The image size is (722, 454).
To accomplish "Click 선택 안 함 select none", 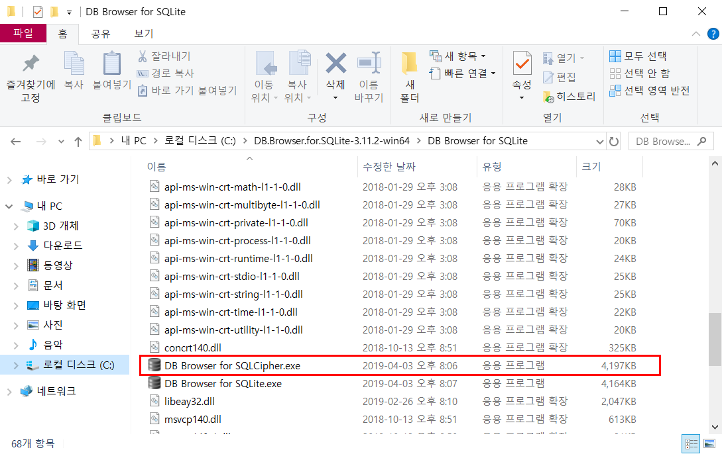I will 640,73.
